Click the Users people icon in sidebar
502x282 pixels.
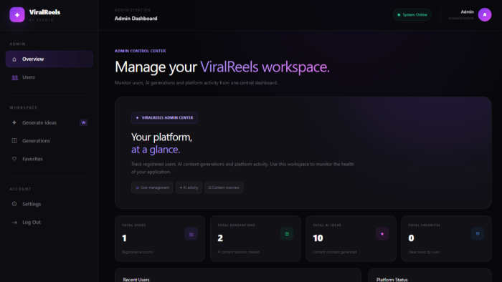[15, 77]
